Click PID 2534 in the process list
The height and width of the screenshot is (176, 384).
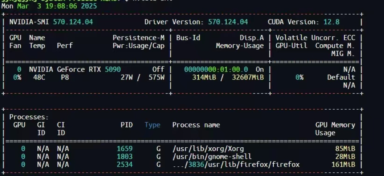[125, 164]
